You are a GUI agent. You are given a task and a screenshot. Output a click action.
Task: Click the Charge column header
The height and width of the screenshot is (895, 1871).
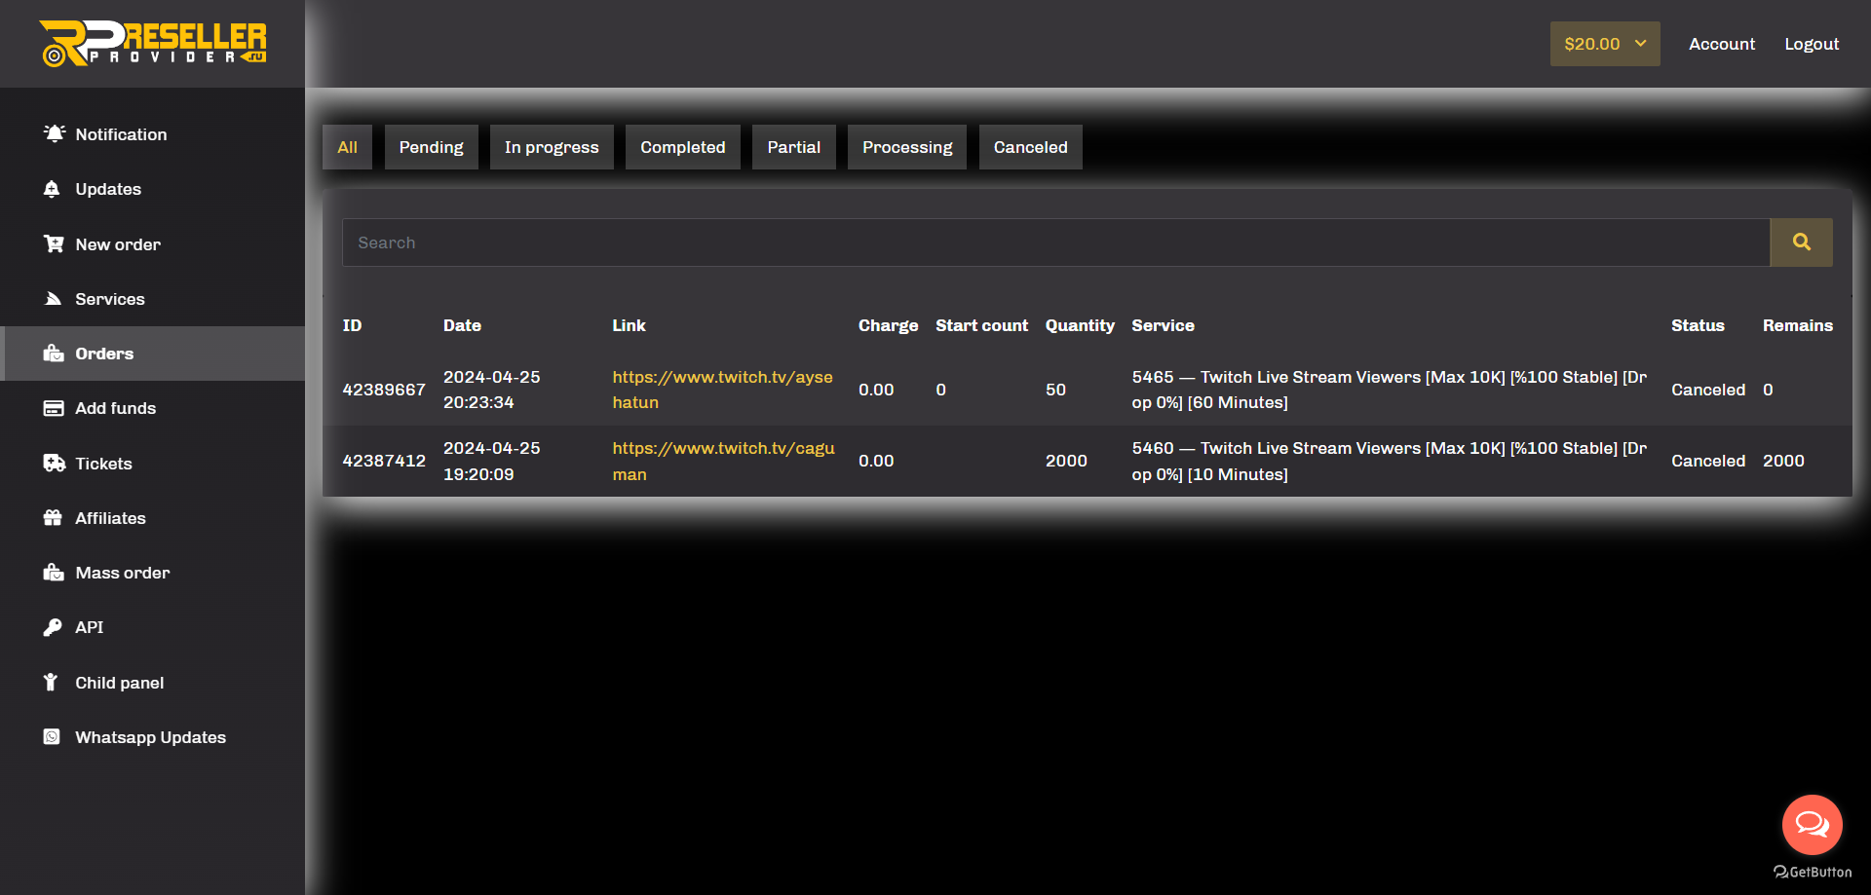click(x=888, y=325)
